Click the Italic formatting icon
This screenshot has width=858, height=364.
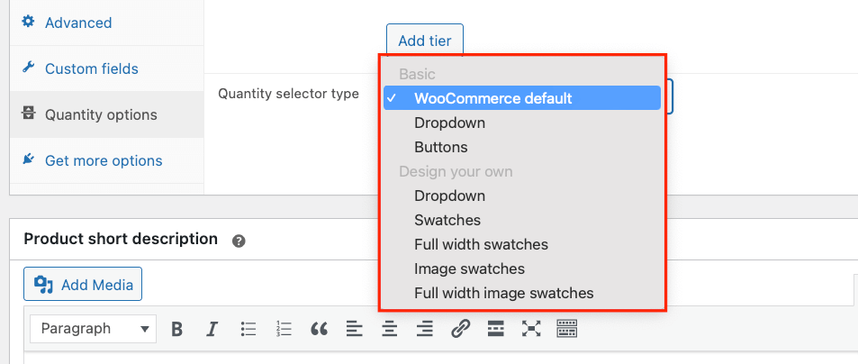coord(212,329)
